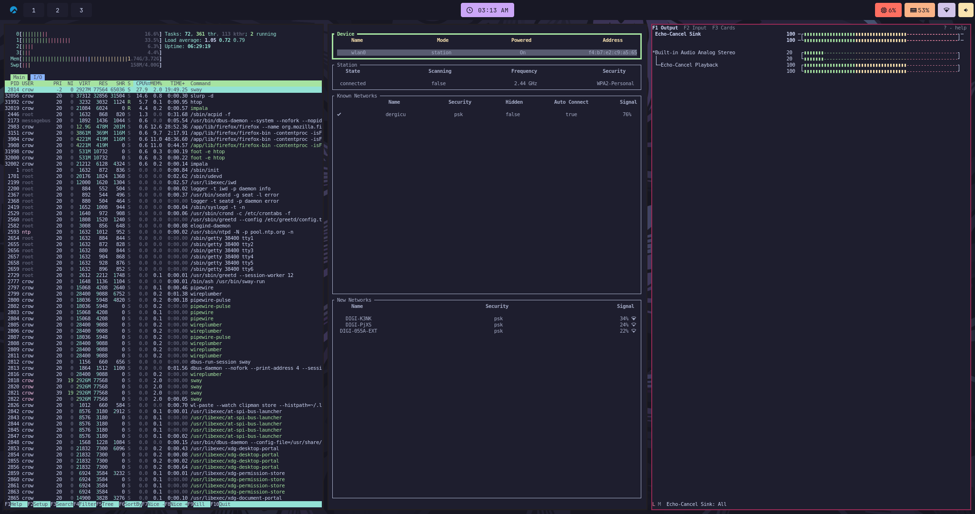Image resolution: width=975 pixels, height=514 pixels.
Task: Switch to the I/O tab in htop
Action: click(x=37, y=77)
